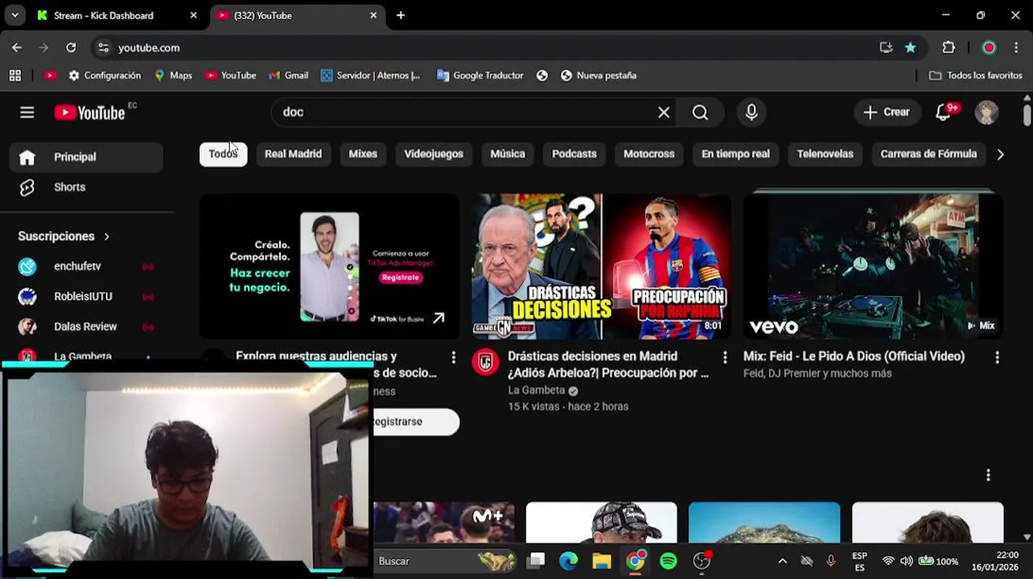The width and height of the screenshot is (1033, 579).
Task: Clear the search box with the X
Action: [x=664, y=113]
